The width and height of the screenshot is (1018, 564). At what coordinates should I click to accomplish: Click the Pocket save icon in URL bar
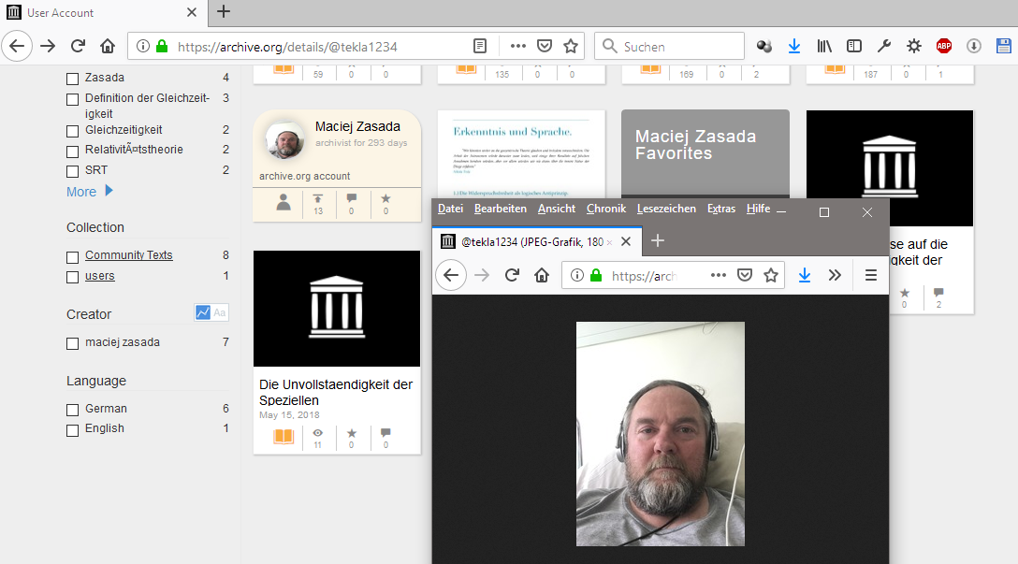[545, 46]
